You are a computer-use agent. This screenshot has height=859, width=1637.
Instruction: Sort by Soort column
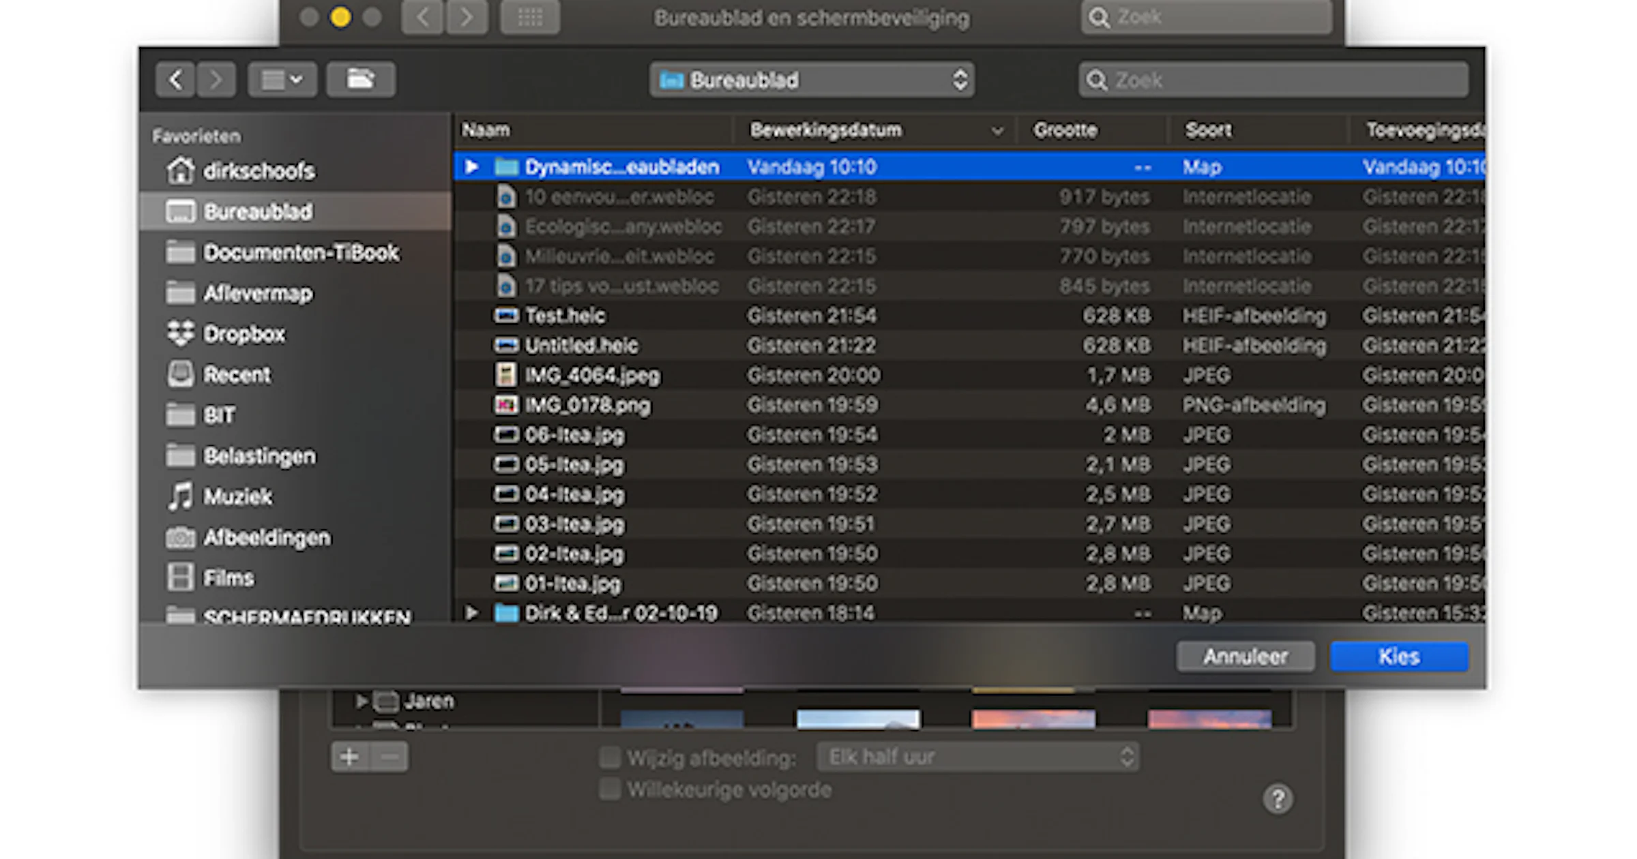[1258, 130]
